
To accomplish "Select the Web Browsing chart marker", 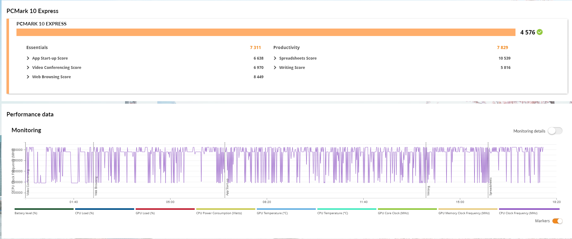I will (x=96, y=186).
